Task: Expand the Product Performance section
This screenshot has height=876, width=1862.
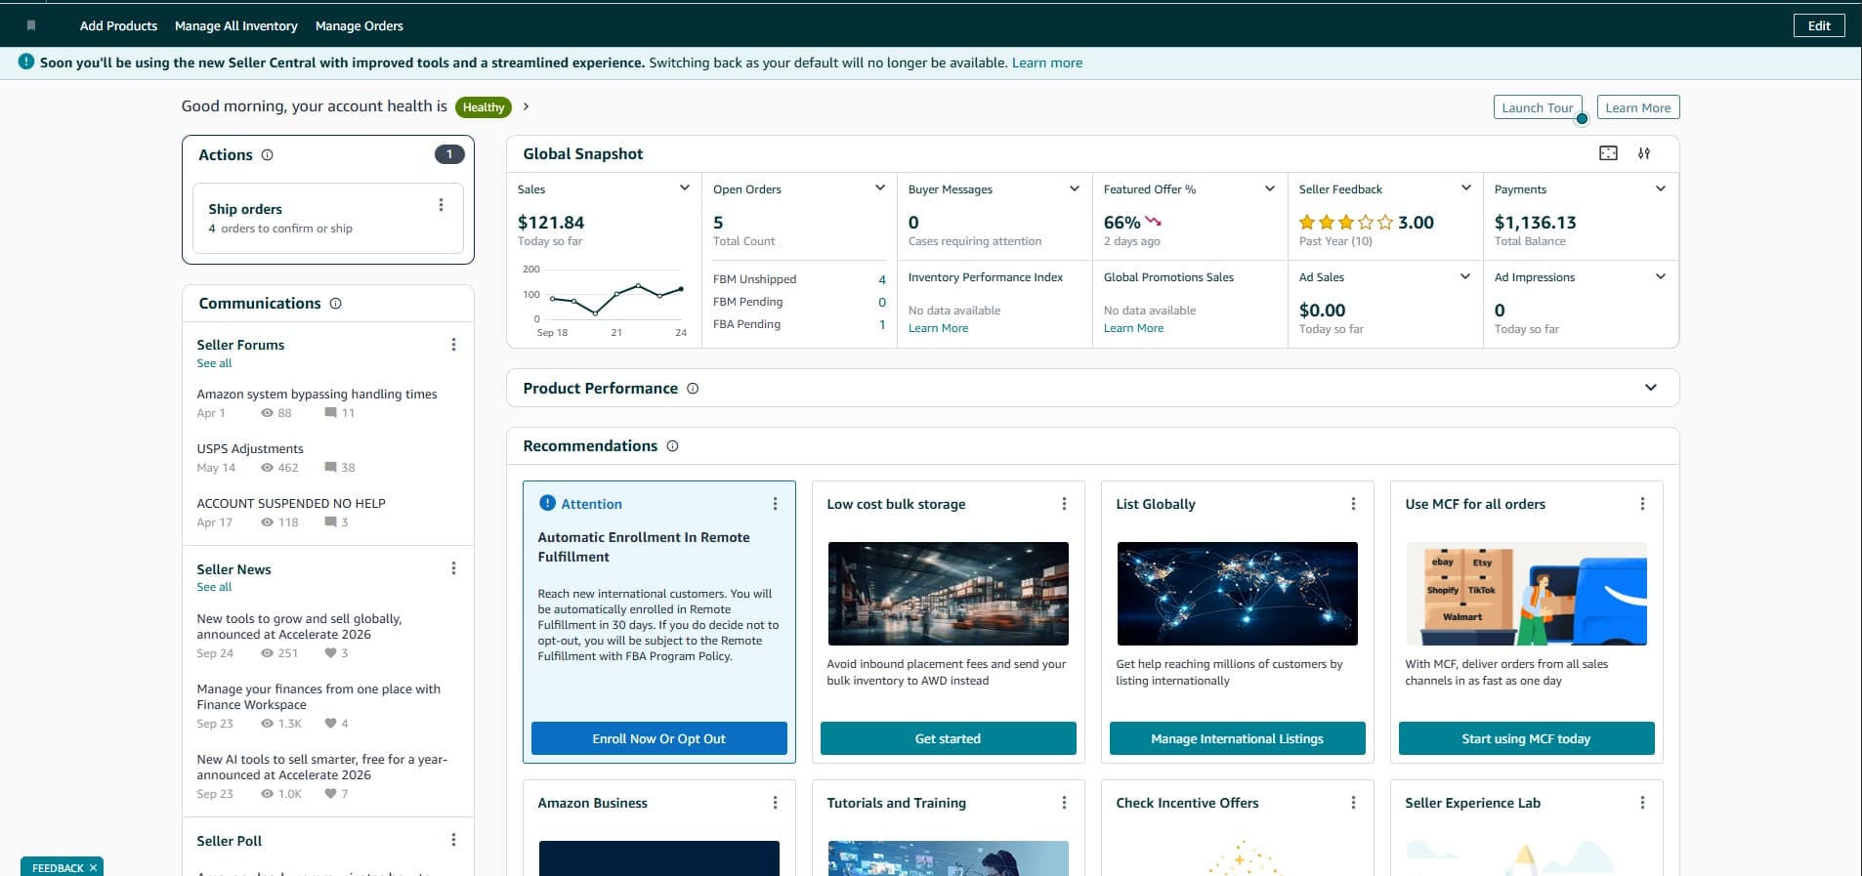Action: pyautogui.click(x=1651, y=388)
